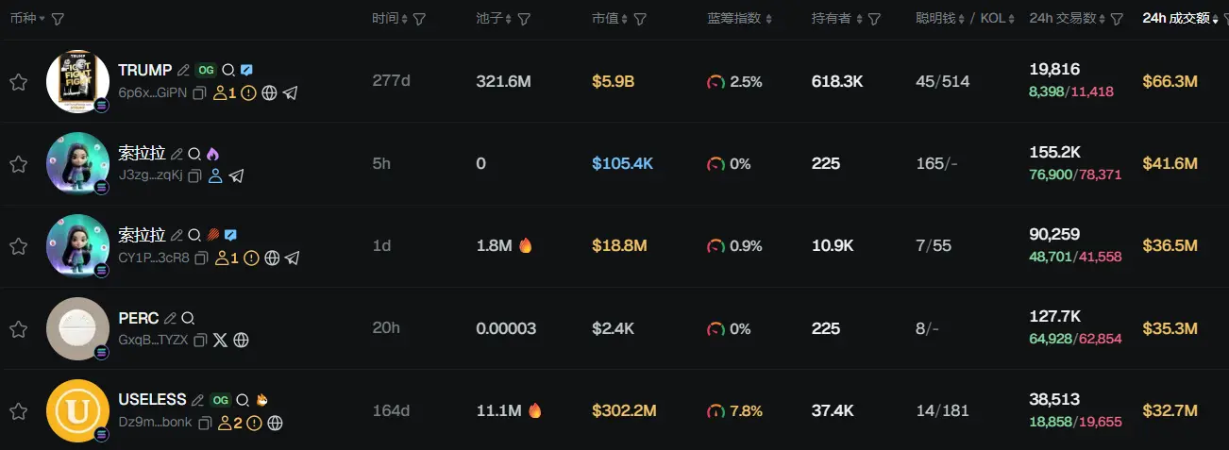Open the PERC X (Twitter) page
Screen dimensions: 1229x450
(x=220, y=341)
